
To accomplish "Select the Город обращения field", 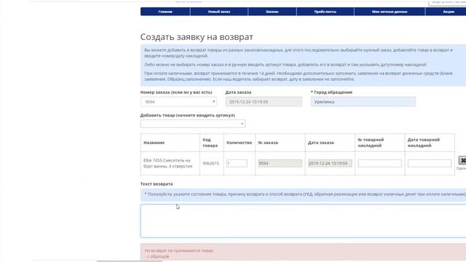I will point(363,102).
